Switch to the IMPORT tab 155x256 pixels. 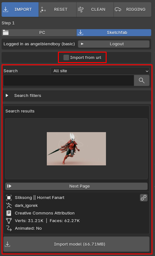[20, 10]
